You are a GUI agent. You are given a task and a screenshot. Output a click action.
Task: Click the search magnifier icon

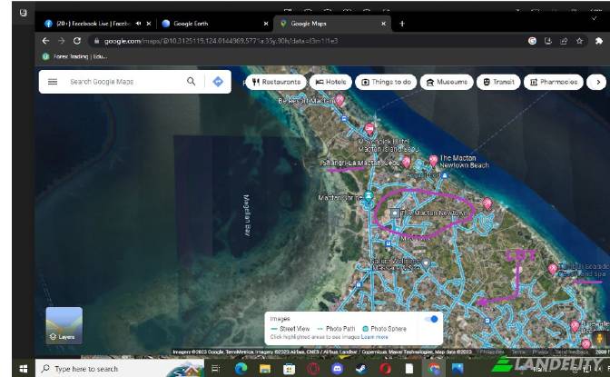click(192, 82)
